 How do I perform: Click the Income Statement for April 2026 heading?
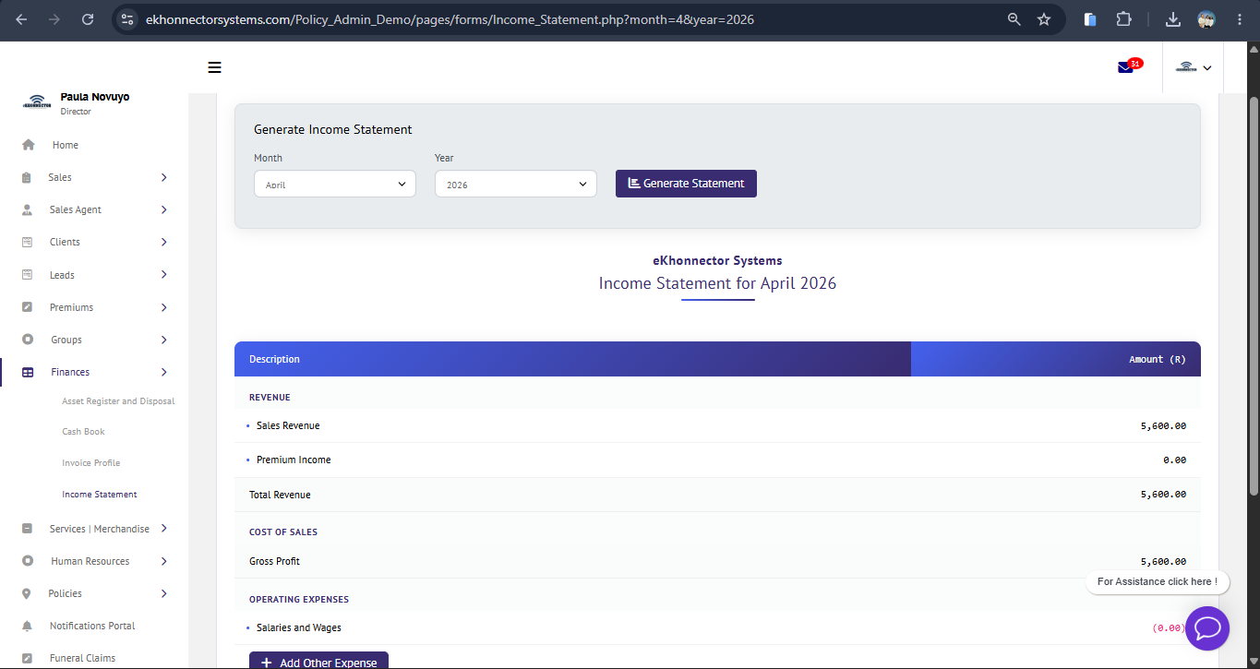[717, 283]
